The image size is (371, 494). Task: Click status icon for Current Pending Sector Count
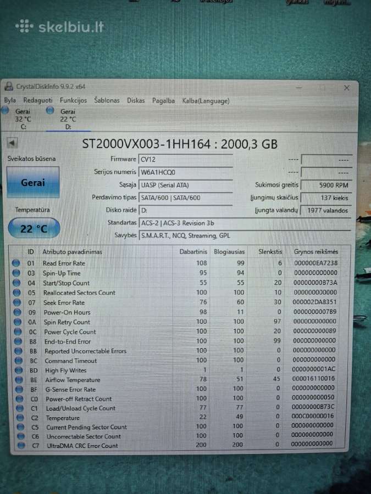[x=20, y=427]
